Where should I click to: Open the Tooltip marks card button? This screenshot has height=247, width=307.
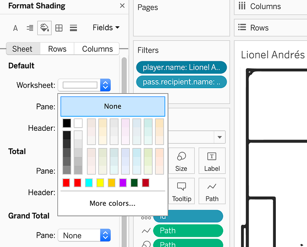[181, 191]
